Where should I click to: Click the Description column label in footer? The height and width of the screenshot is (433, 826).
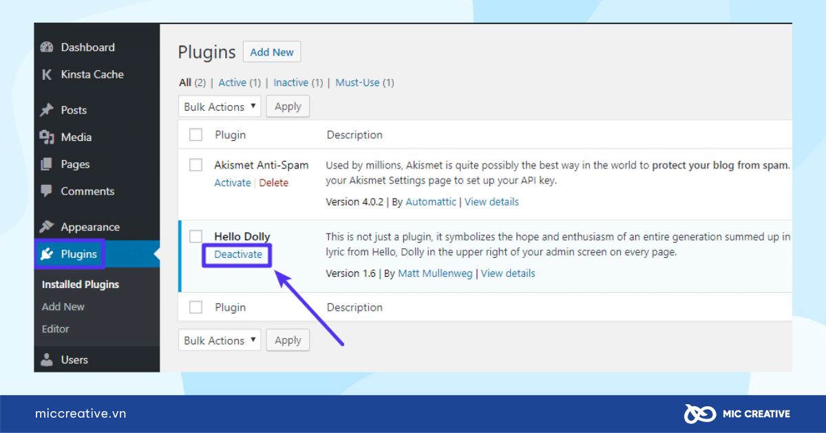(354, 307)
